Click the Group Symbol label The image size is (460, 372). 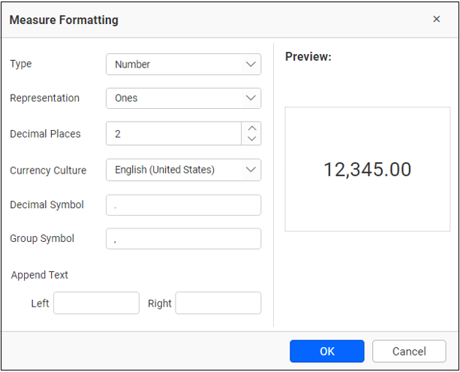tap(42, 238)
